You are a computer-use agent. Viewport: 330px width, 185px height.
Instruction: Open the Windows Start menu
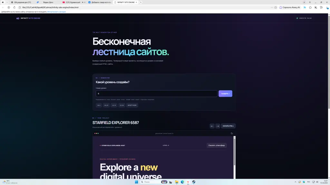[x=136, y=182]
